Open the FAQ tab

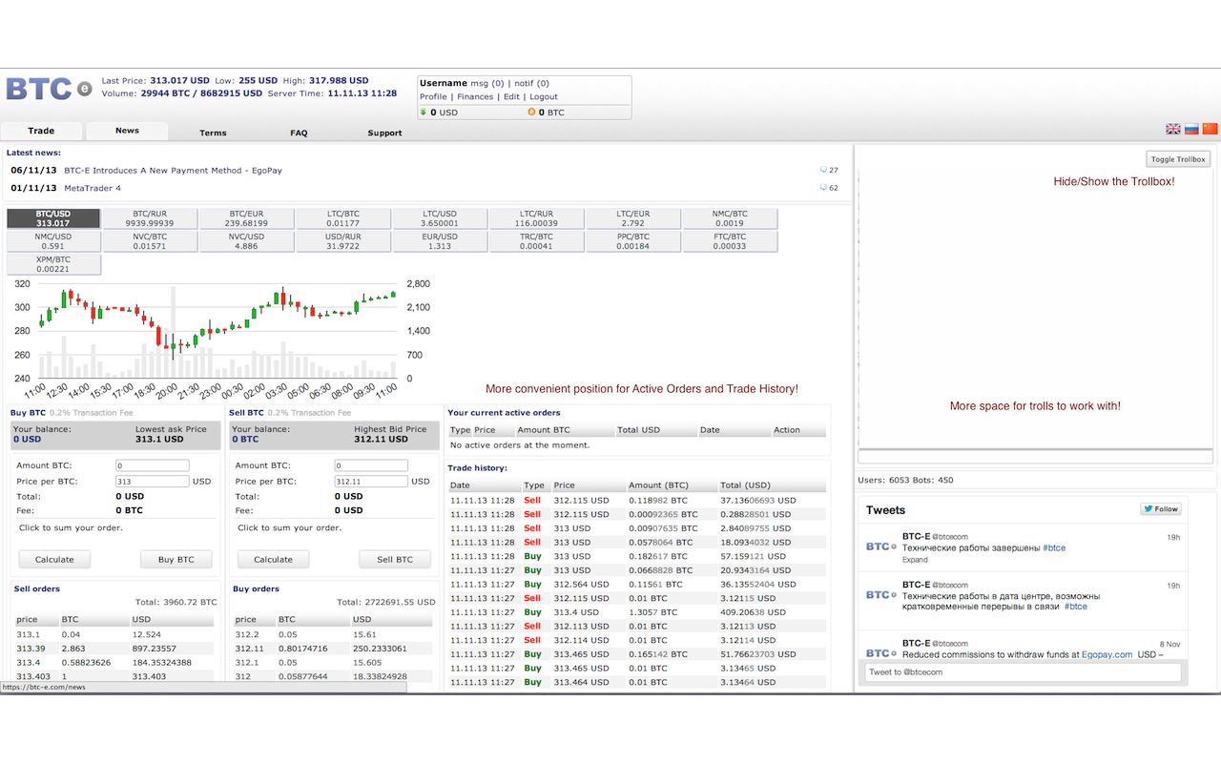coord(299,133)
